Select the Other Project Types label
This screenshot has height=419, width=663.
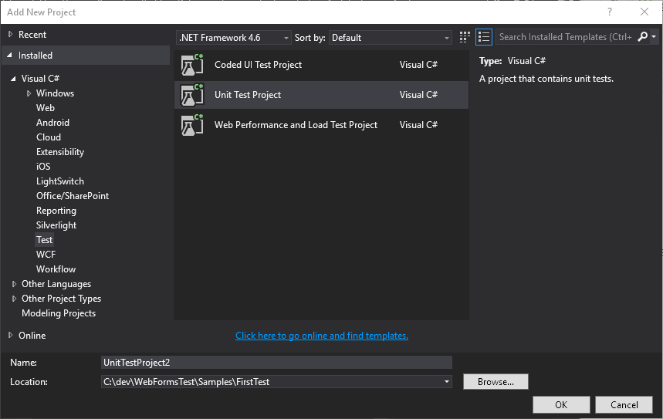pos(61,299)
